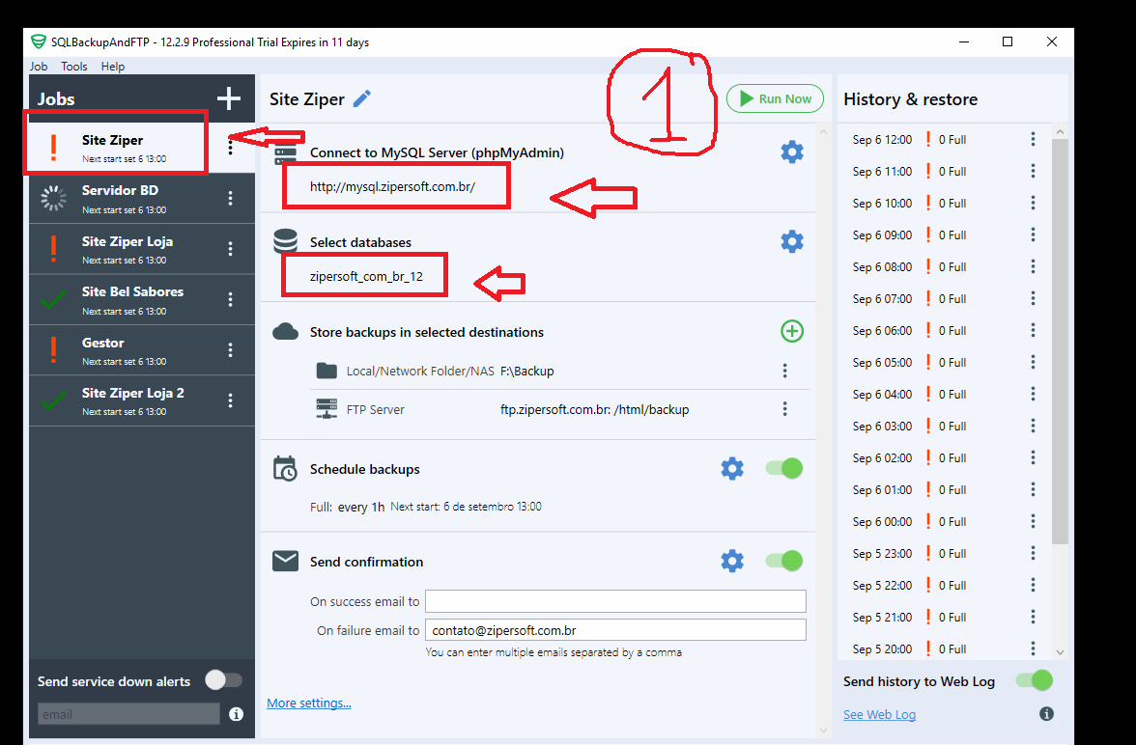This screenshot has height=745, width=1136.
Task: Click On failure email to field
Action: [616, 630]
